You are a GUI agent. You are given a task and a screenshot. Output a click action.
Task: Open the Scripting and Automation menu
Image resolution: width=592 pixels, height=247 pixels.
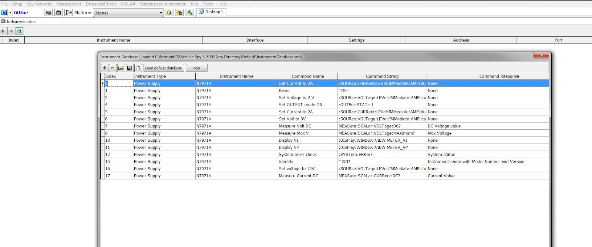163,4
